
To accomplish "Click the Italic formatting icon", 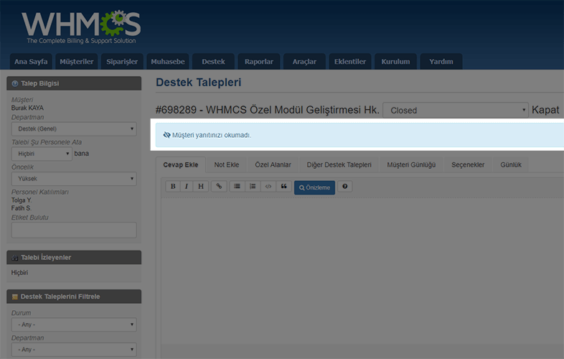I will [x=187, y=186].
